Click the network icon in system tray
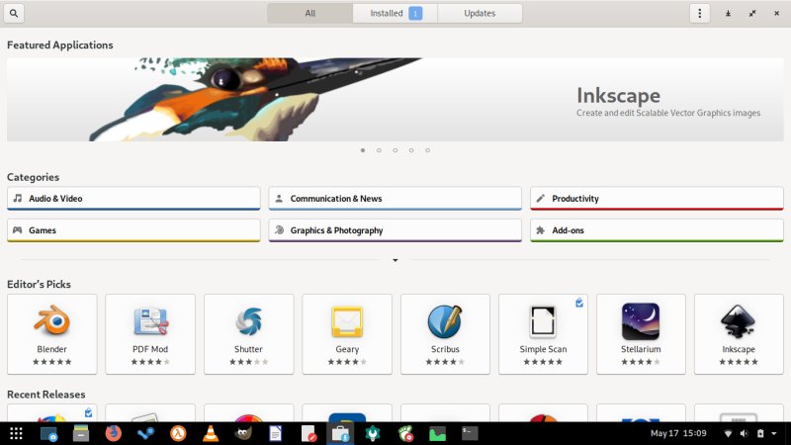791x445 pixels. [728, 433]
